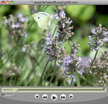Image resolution: width=108 pixels, height=104 pixels.
Task: Click the 00:00:15 timecode display
Action: point(8,90)
